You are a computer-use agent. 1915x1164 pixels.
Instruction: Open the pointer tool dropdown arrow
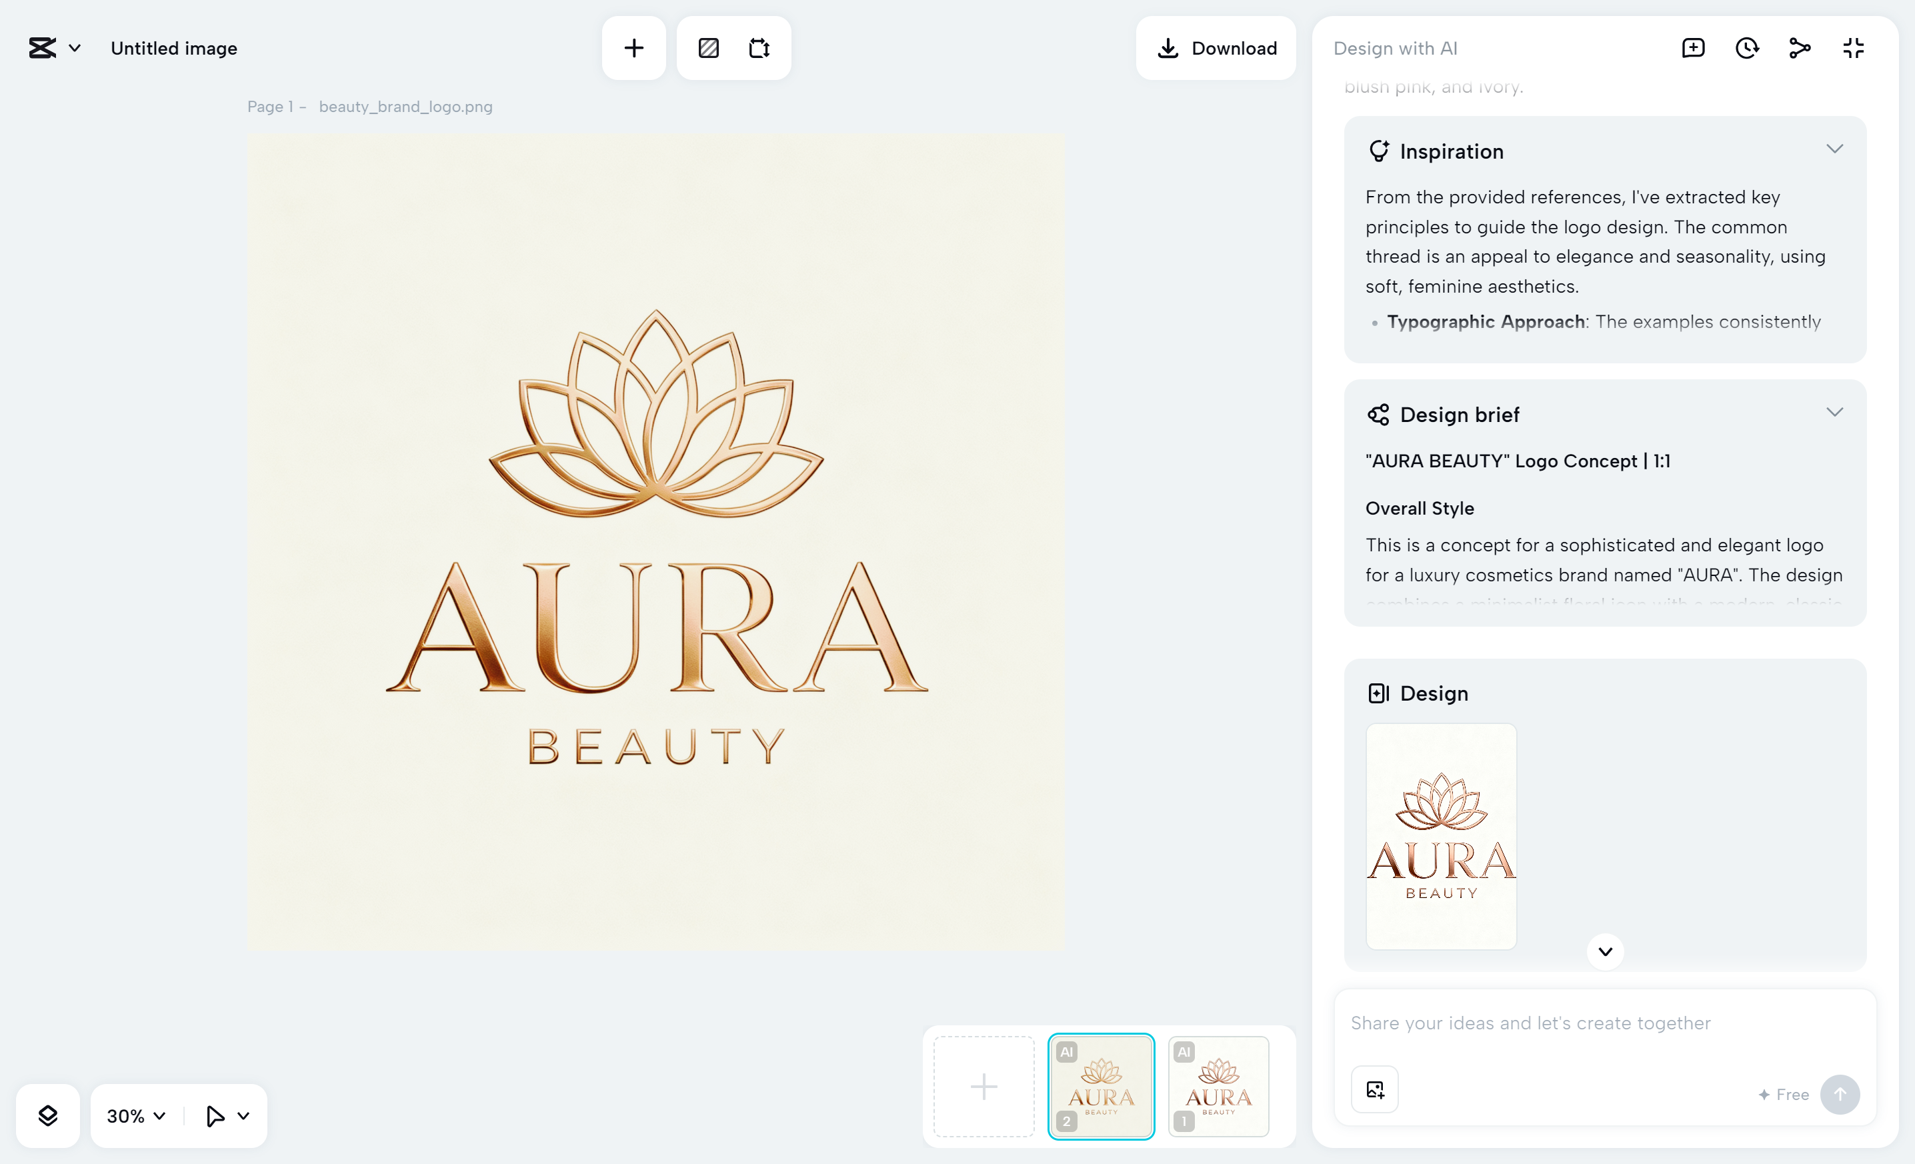(x=243, y=1116)
